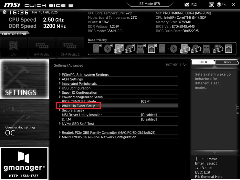
Task: Click the VCore 0.826V reading
Action: click(98, 22)
